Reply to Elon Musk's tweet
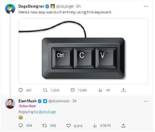The width and height of the screenshot is (155, 132). click(21, 126)
